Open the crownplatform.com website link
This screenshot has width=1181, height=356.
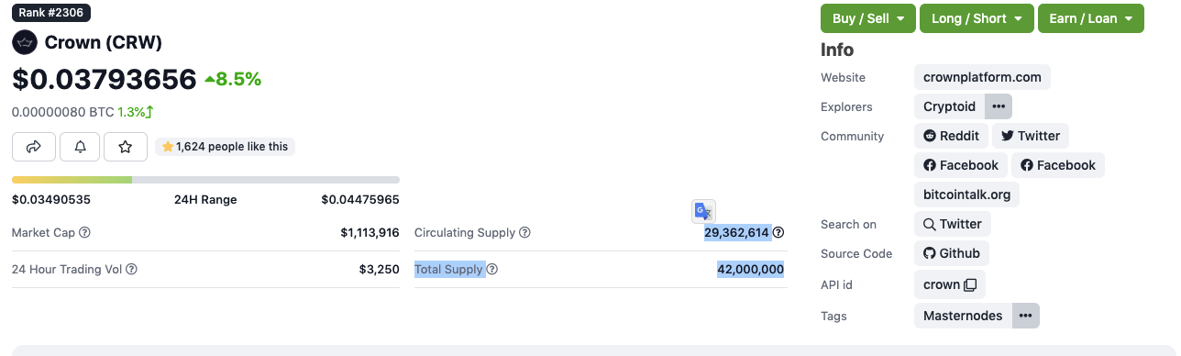(x=982, y=77)
